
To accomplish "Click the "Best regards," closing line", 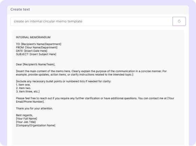I will click(24, 115).
